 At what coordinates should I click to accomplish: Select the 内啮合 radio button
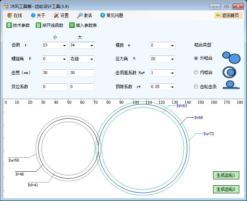point(196,72)
